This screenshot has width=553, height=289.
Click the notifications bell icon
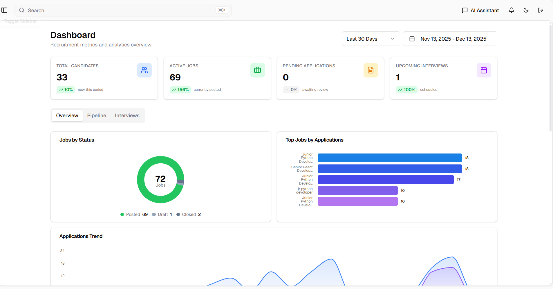(x=511, y=10)
